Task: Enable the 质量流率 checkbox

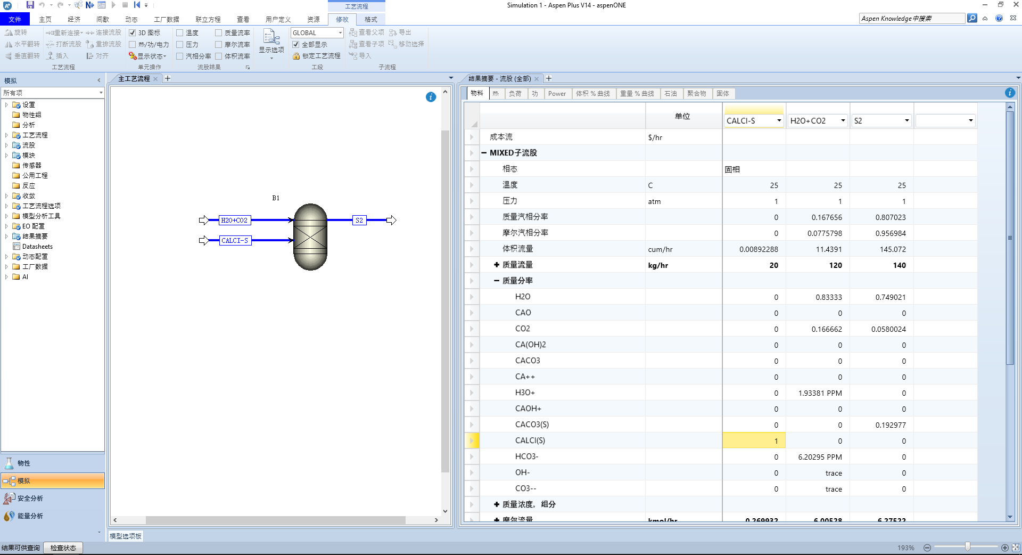Action: 219,33
